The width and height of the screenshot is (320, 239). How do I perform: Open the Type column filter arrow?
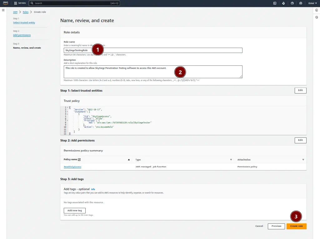click(x=231, y=160)
